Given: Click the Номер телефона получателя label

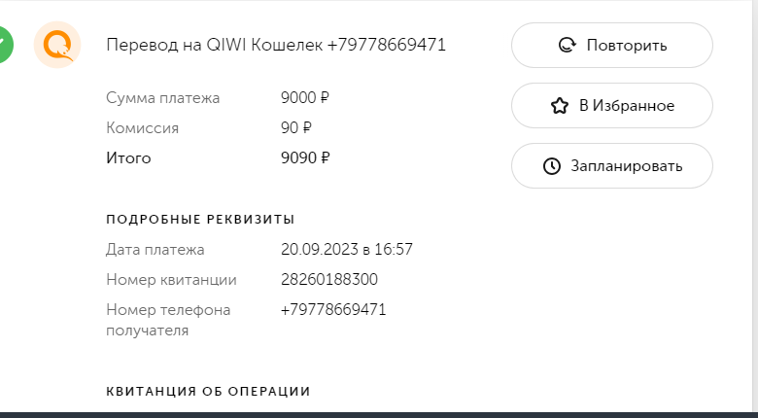Looking at the screenshot, I should tap(168, 320).
